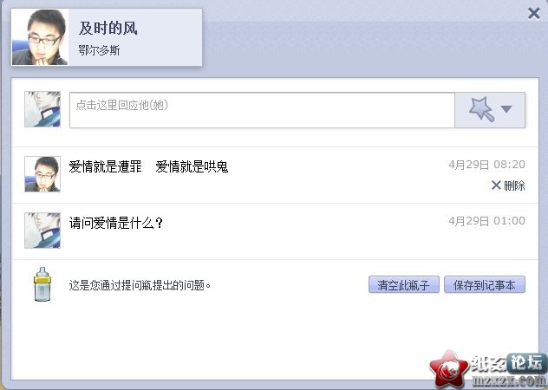The width and height of the screenshot is (548, 390).
Task: Select the message 爱情就是遭罪 爱情就是哄鬼
Action: 148,166
